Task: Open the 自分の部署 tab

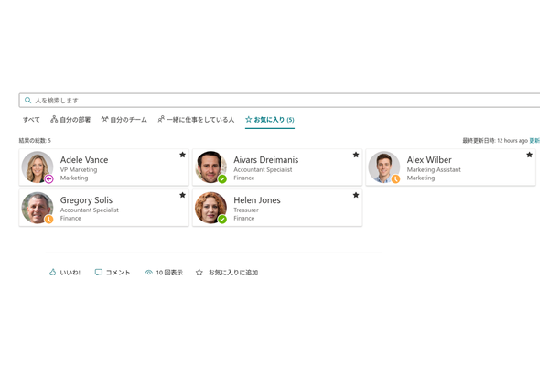Action: 70,120
